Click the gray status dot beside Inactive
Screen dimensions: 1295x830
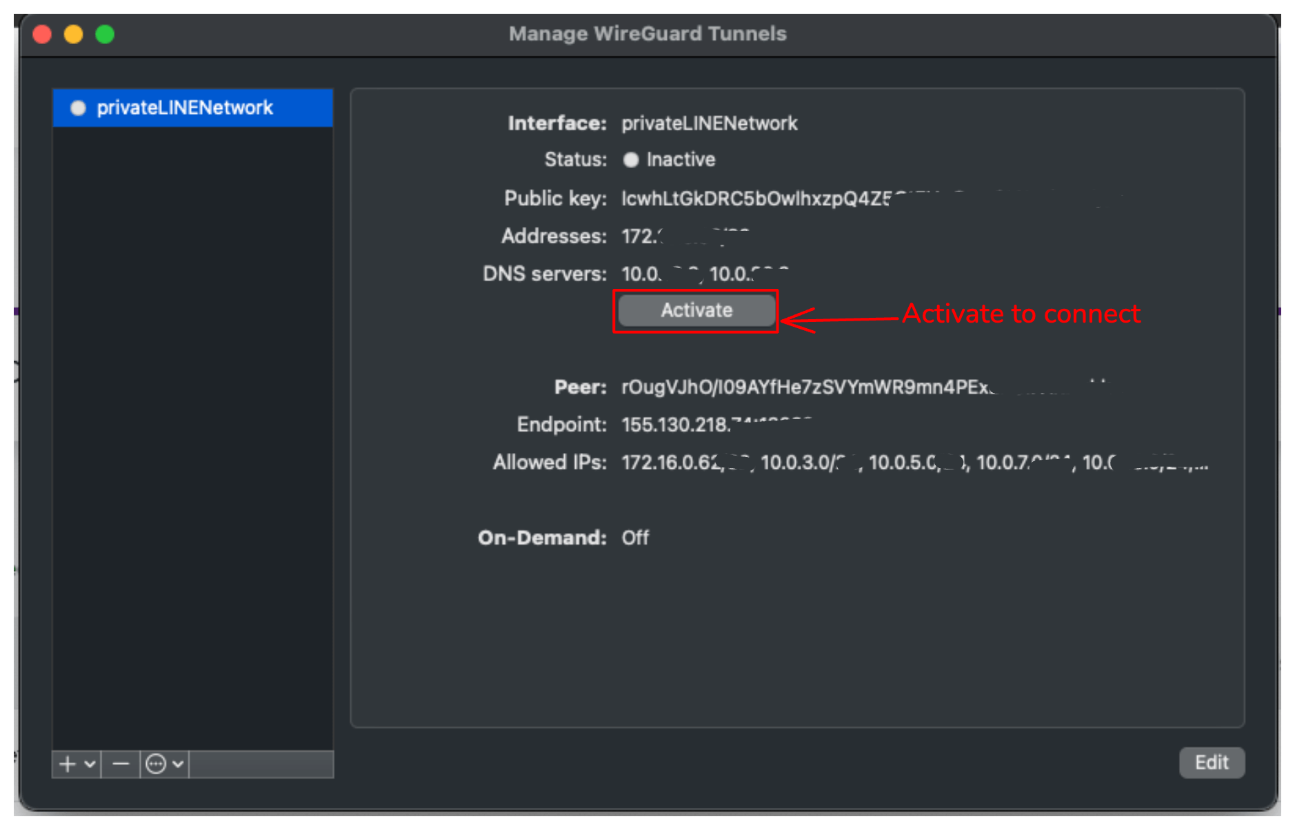tap(630, 160)
